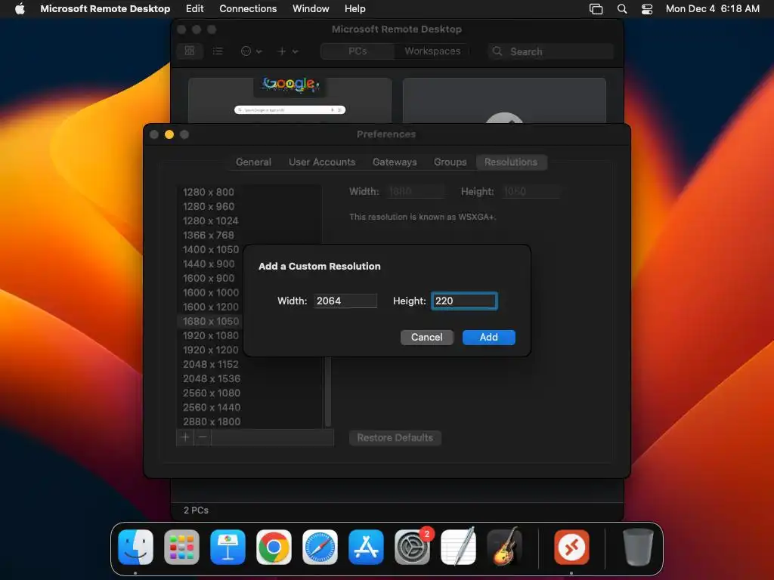774x580 pixels.
Task: Open Launchpad from the Dock
Action: [181, 547]
